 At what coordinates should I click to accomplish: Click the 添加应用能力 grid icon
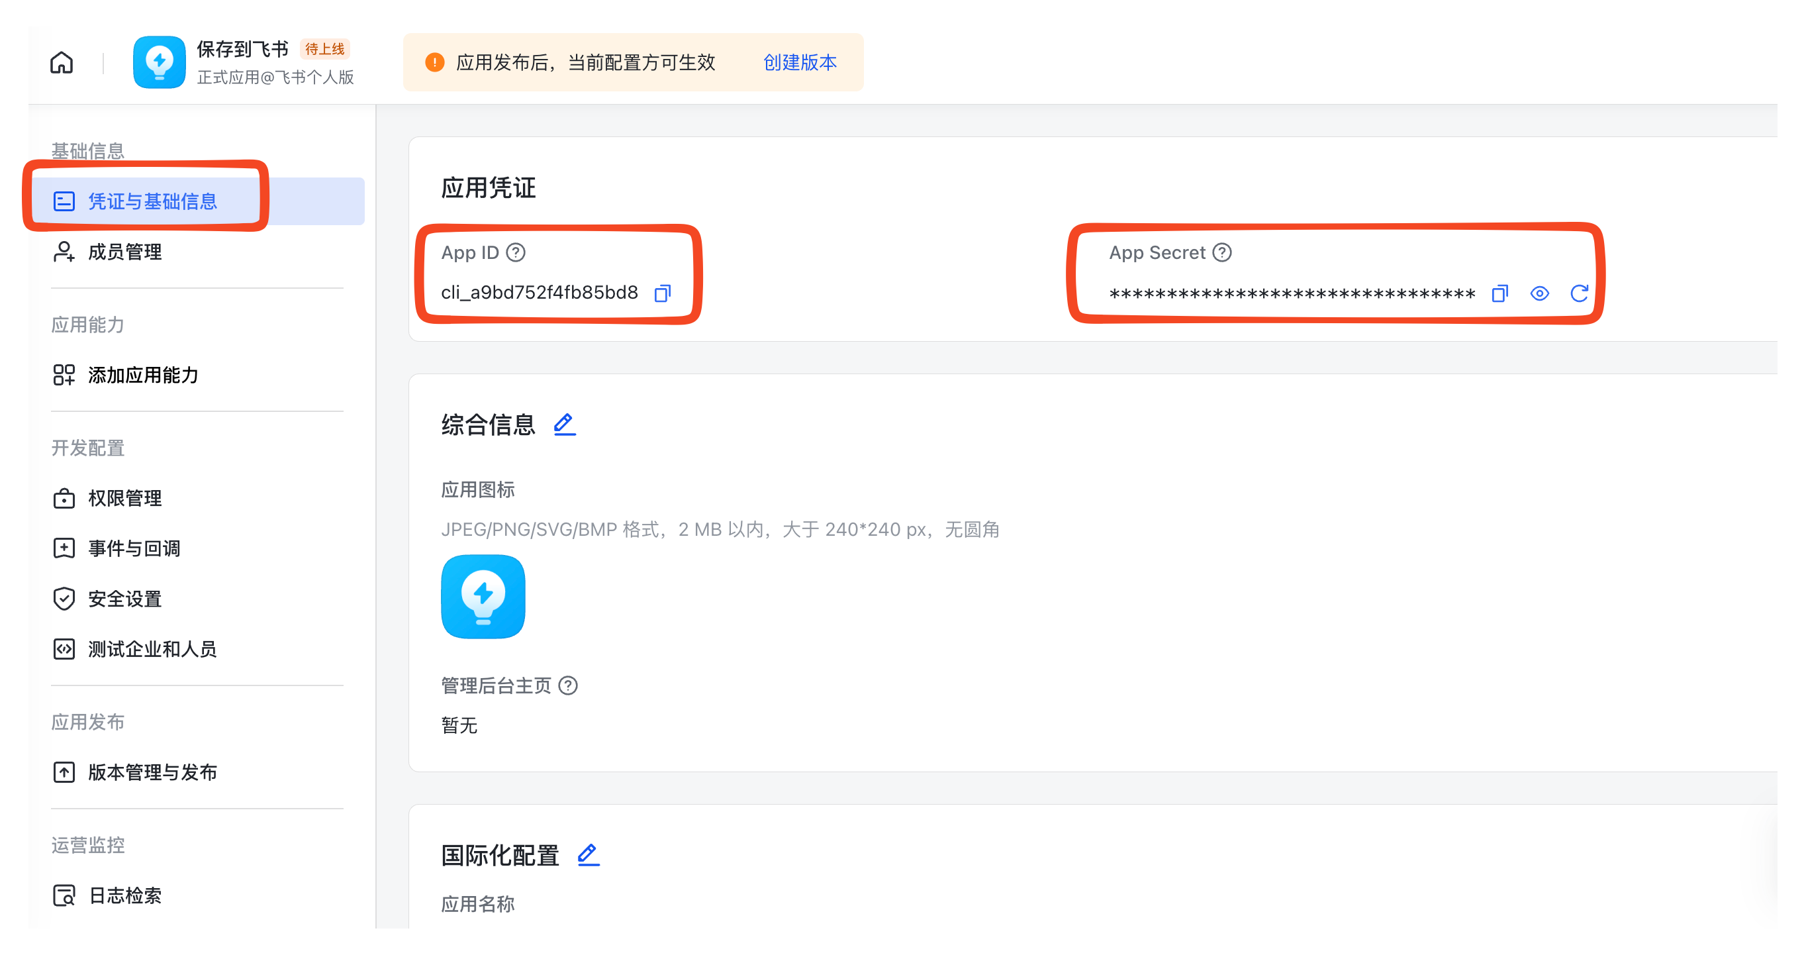tap(64, 375)
